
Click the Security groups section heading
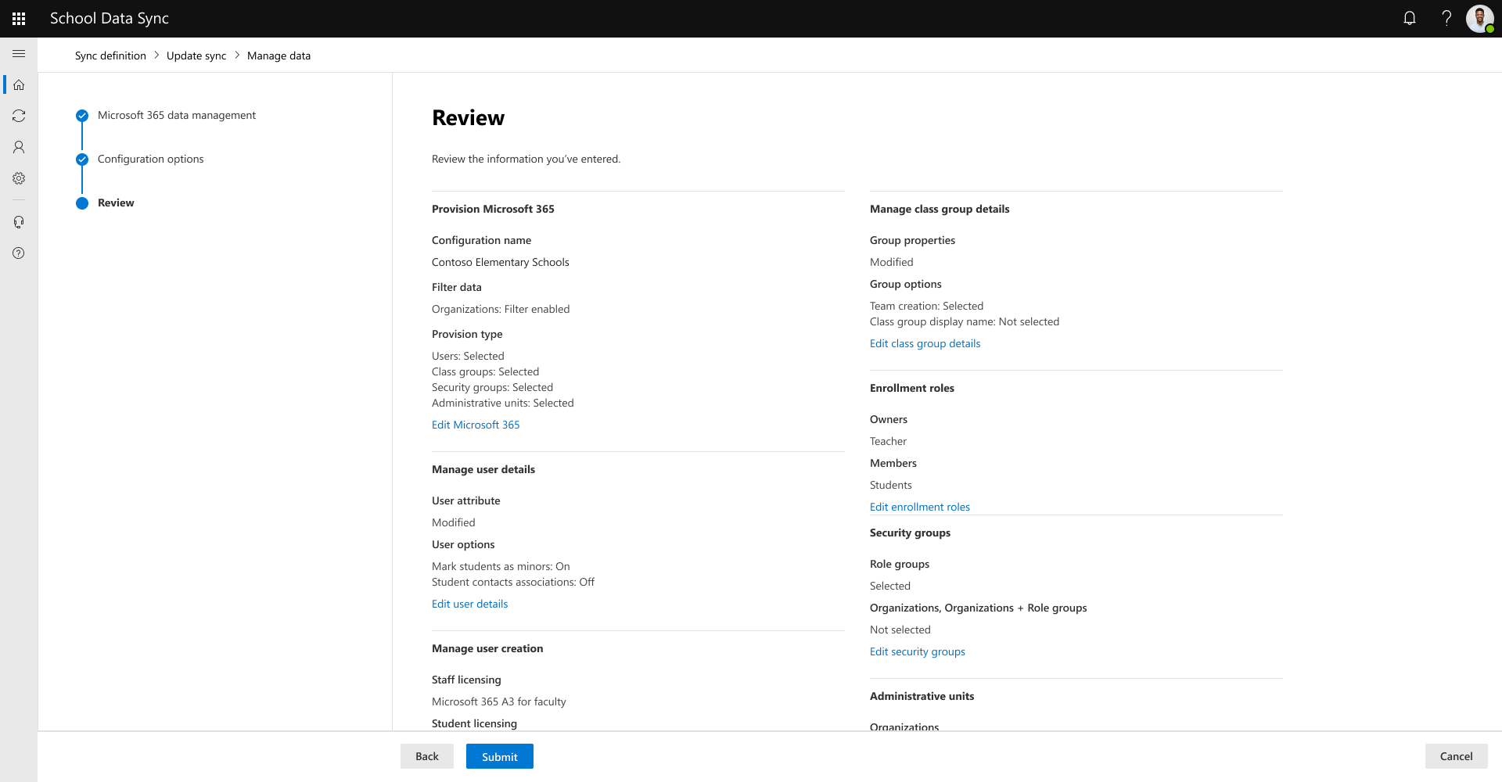click(910, 533)
